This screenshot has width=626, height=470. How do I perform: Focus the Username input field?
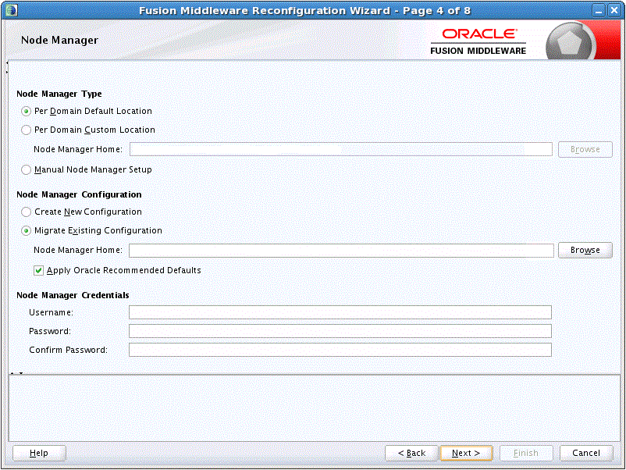point(340,312)
